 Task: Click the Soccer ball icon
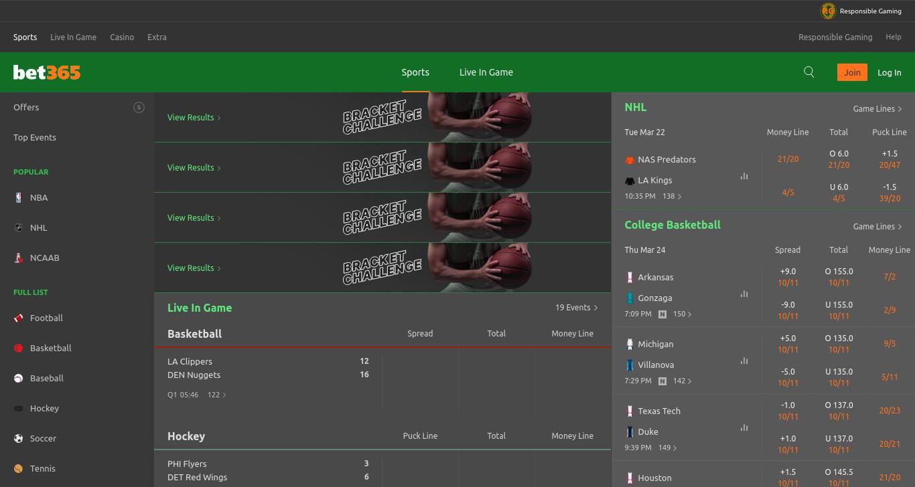(x=19, y=438)
